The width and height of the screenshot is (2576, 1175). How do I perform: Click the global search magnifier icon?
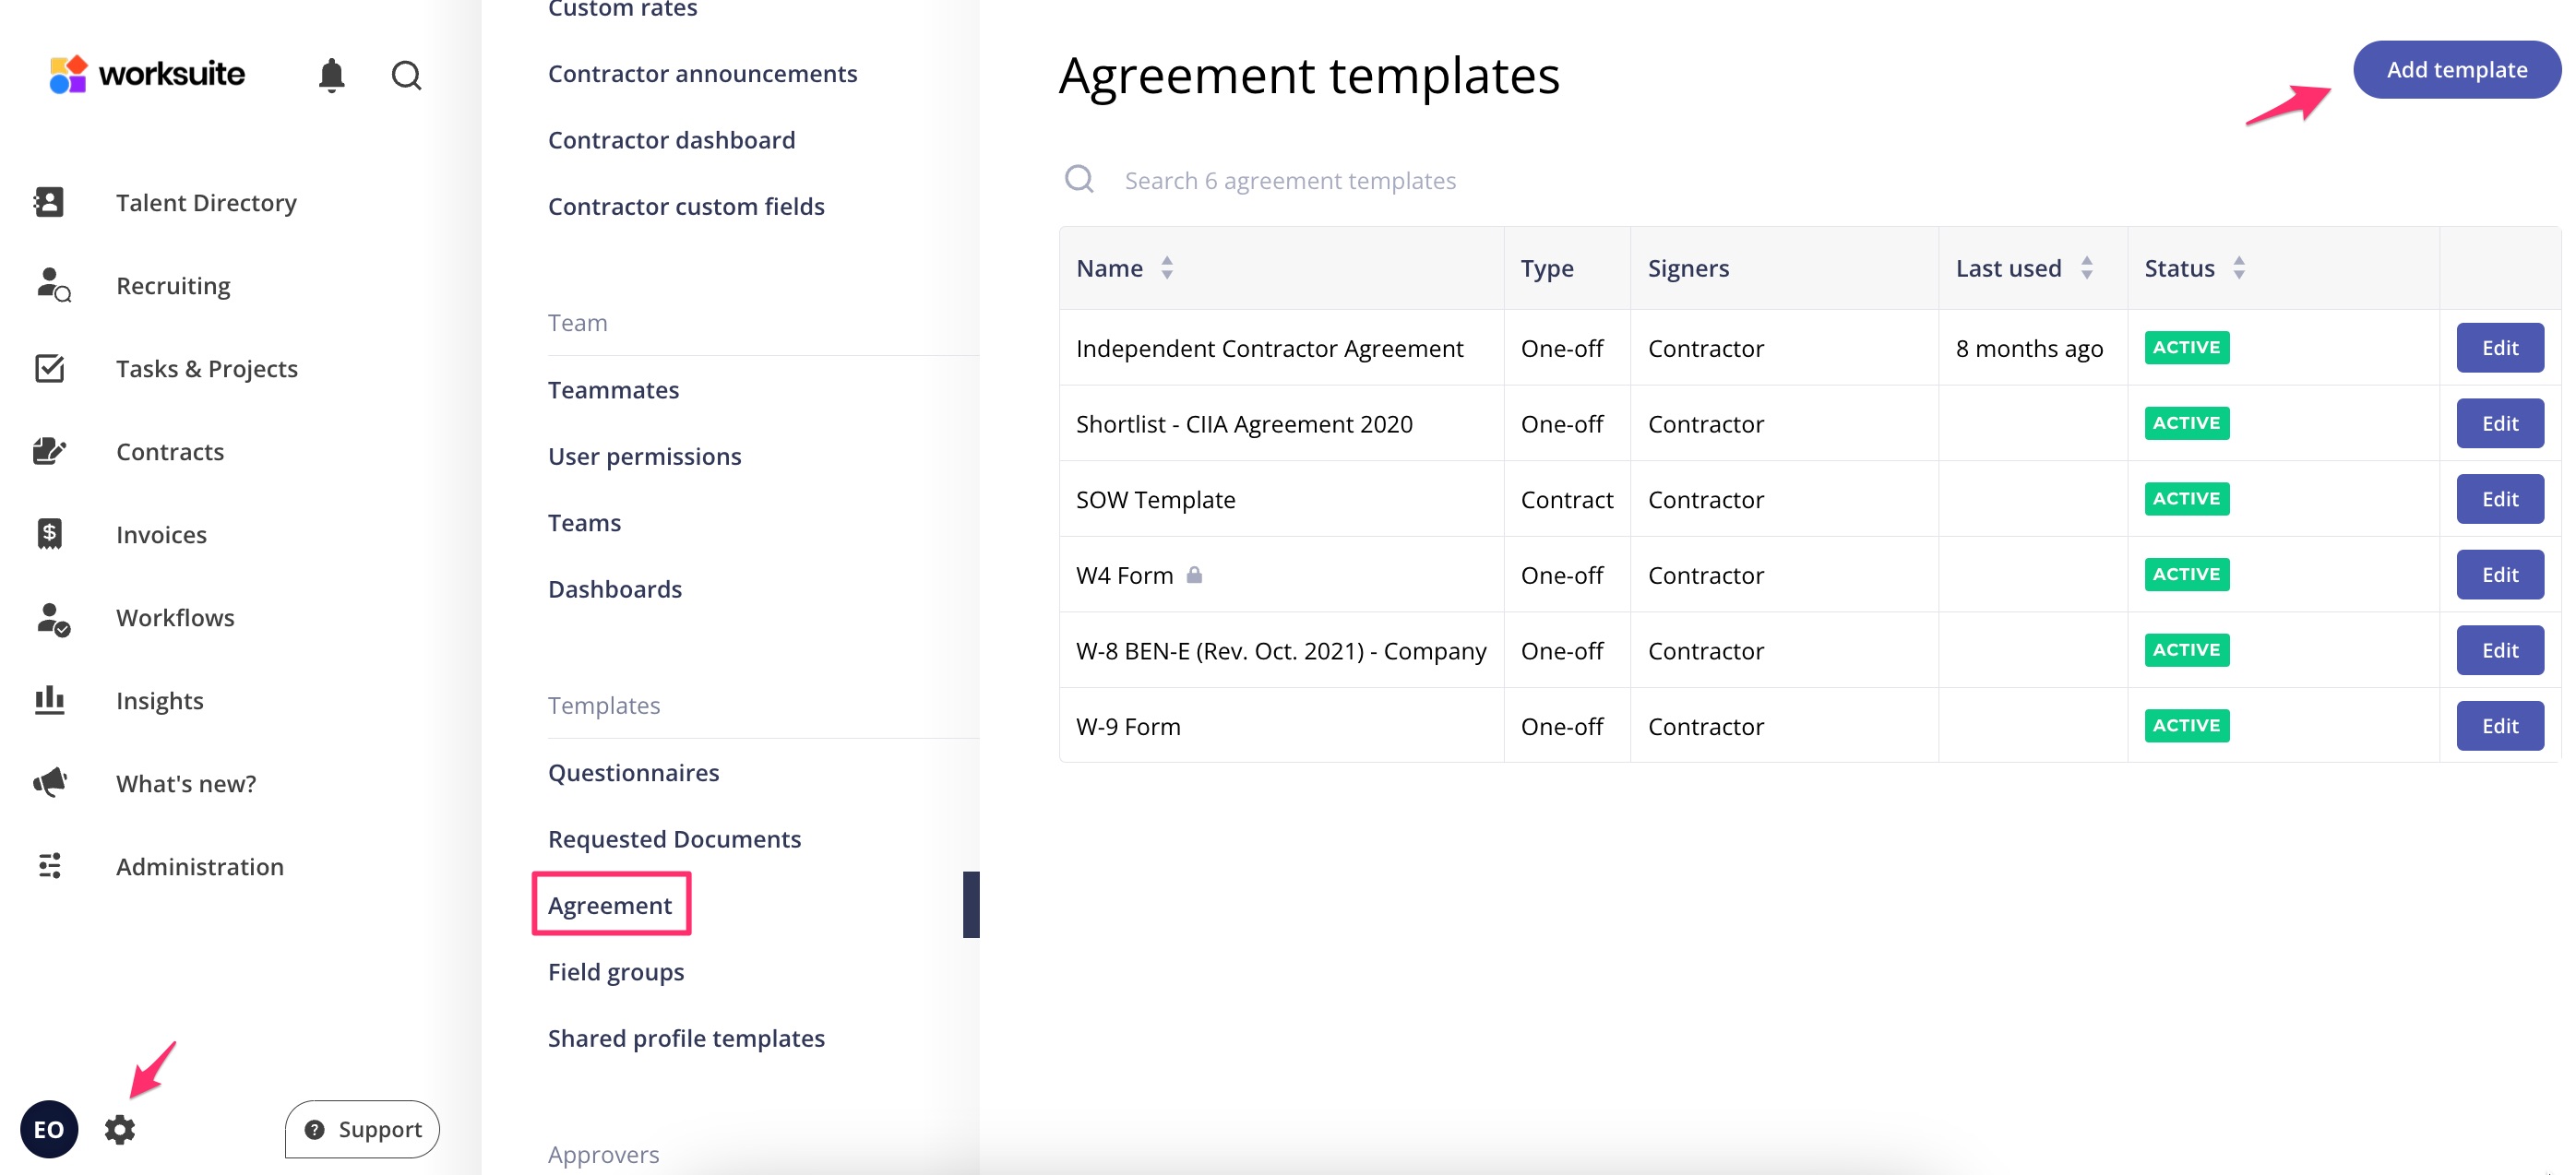coord(406,75)
